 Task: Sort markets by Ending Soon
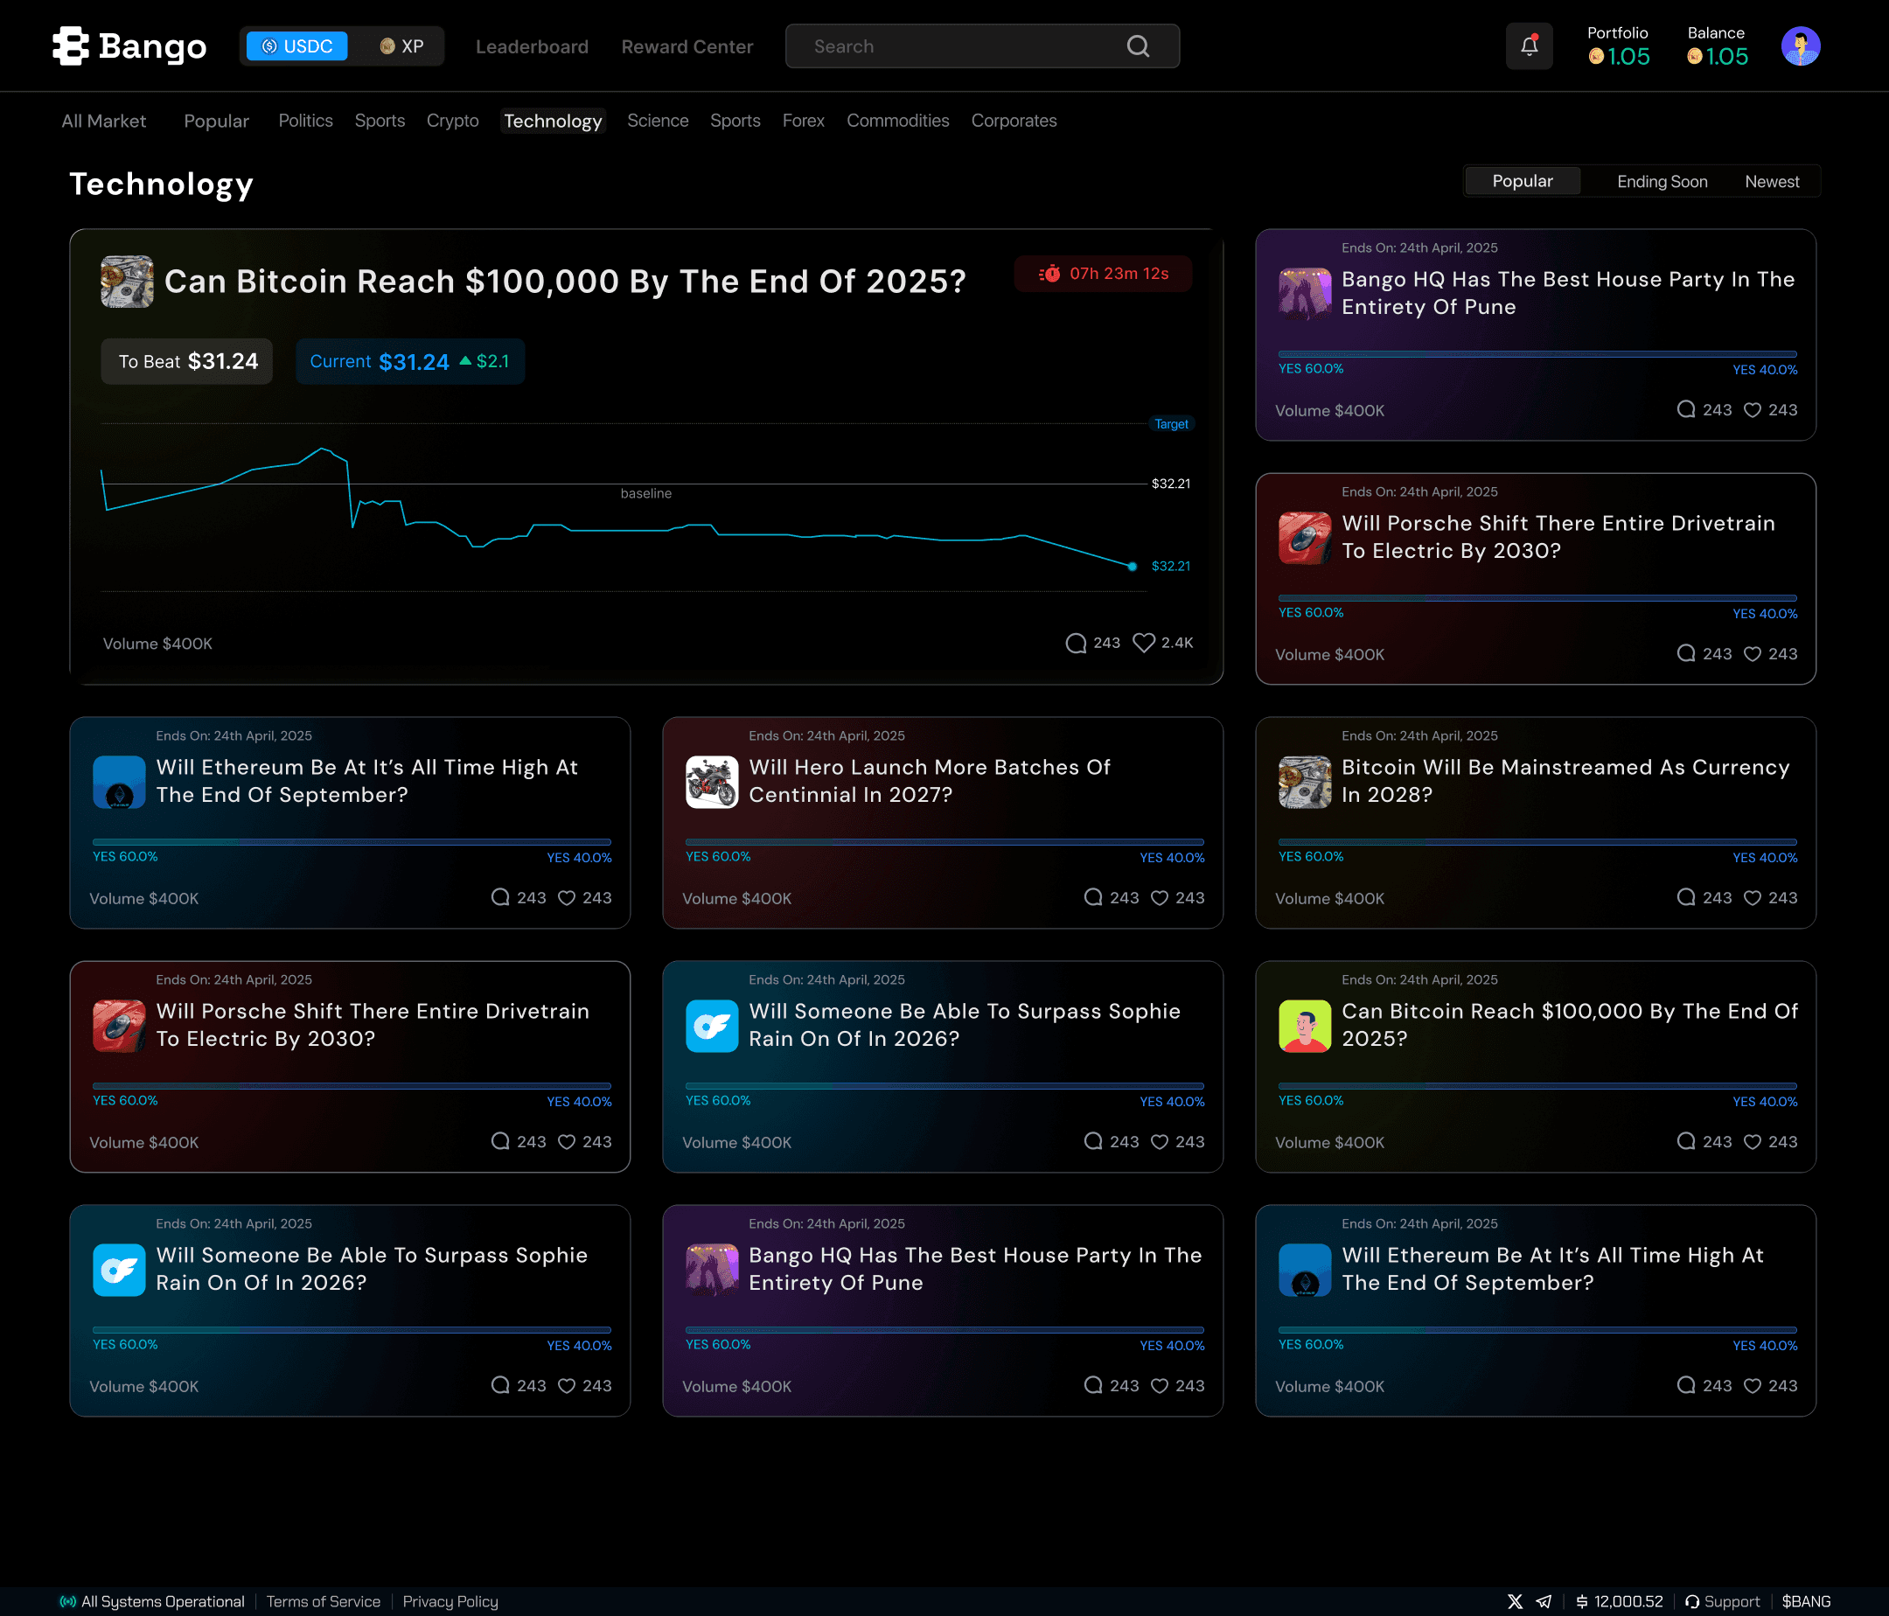[x=1661, y=181]
